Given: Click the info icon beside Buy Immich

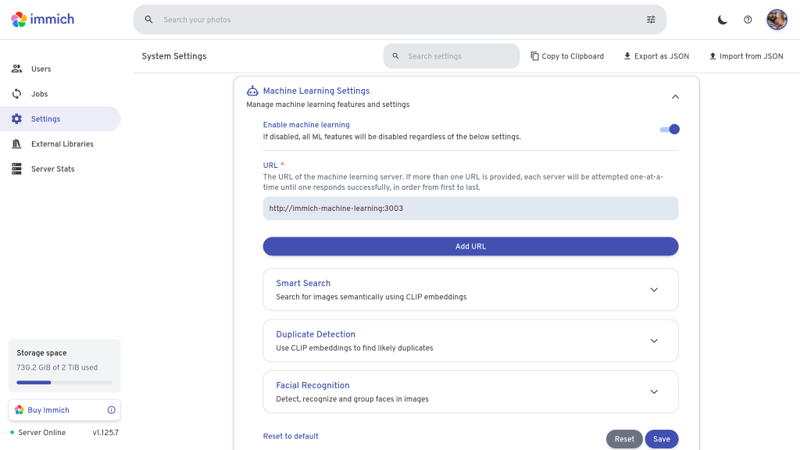Looking at the screenshot, I should tap(111, 410).
